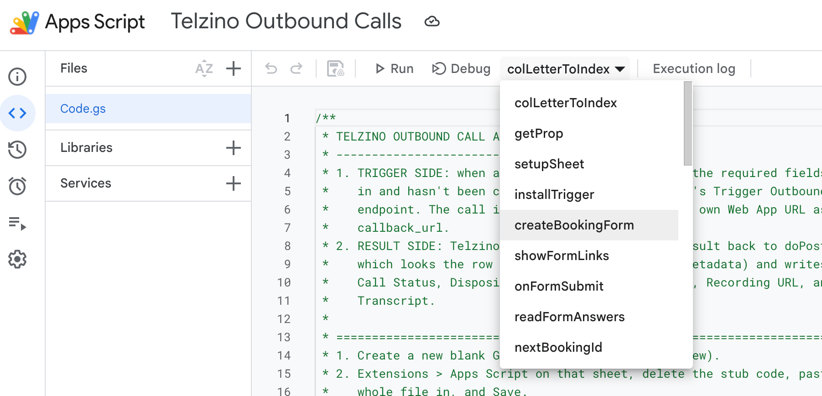Select showFormLinks from function list
Screen dimensions: 822x396
[589, 256]
